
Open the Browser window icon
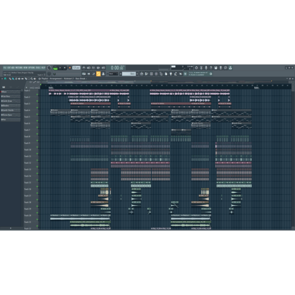click(161, 74)
